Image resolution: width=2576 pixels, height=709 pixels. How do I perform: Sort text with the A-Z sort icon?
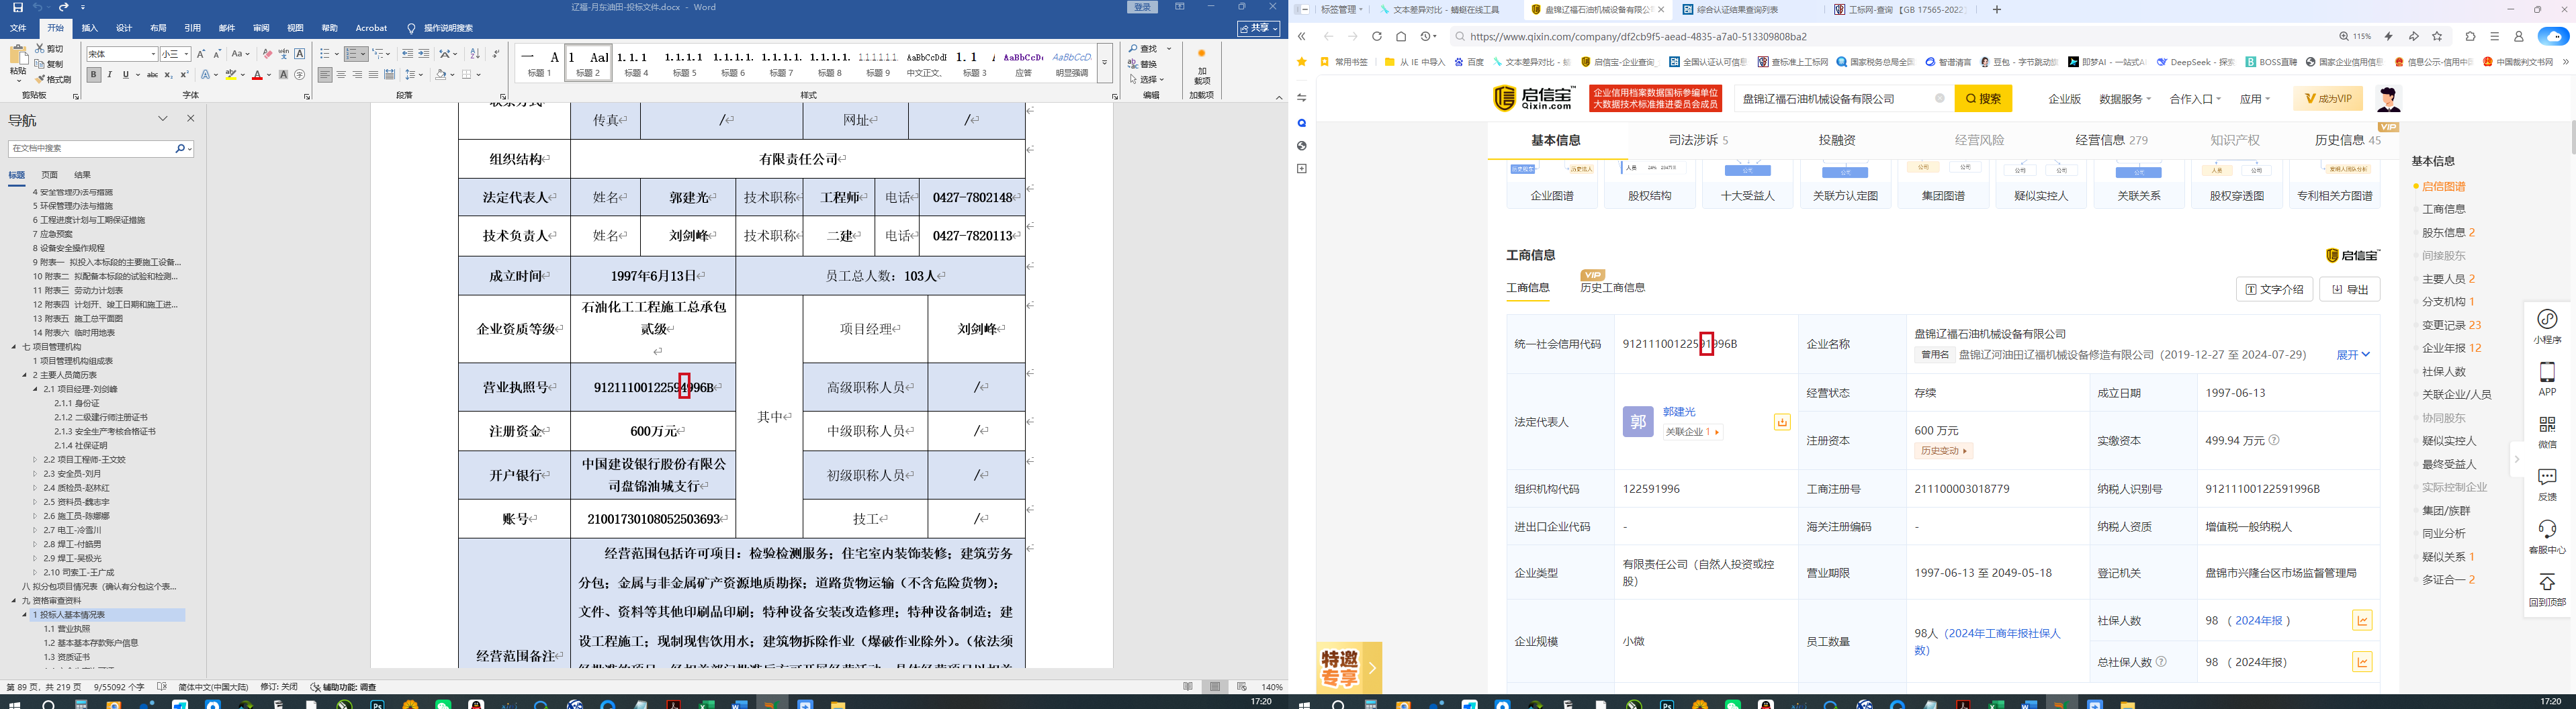click(475, 54)
